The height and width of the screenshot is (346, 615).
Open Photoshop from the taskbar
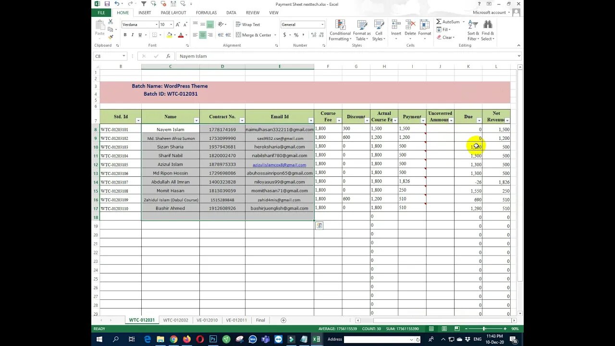(213, 339)
